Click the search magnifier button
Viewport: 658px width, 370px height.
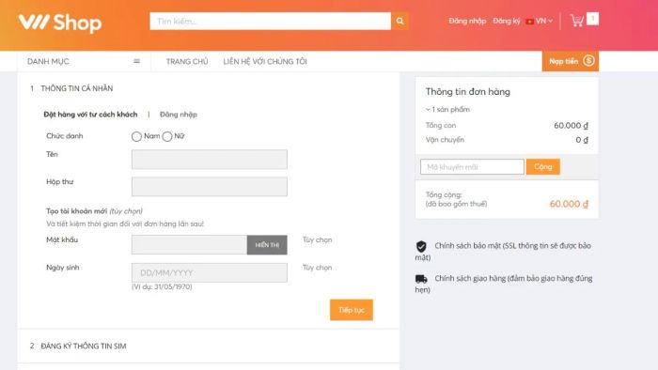(399, 21)
